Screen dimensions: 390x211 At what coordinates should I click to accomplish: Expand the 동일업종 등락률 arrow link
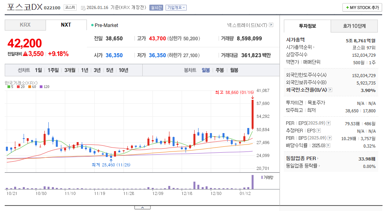(319, 166)
